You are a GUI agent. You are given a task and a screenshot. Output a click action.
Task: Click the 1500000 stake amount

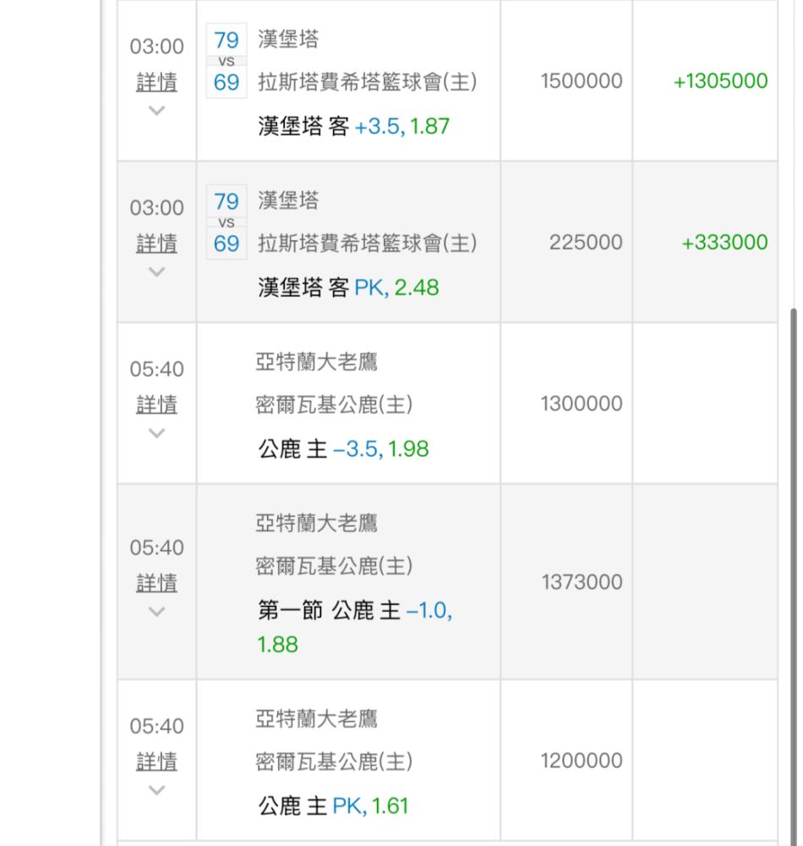(x=581, y=81)
